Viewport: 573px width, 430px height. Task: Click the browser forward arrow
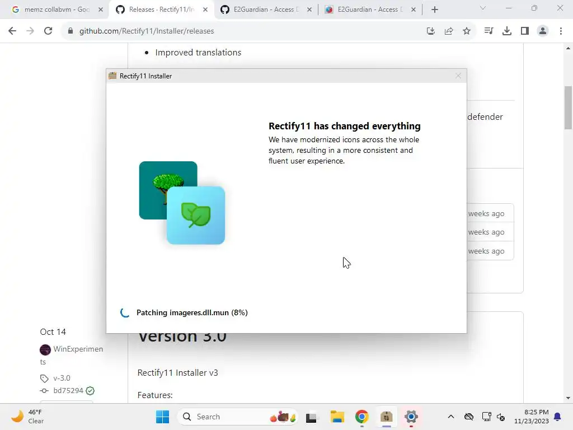pos(30,31)
